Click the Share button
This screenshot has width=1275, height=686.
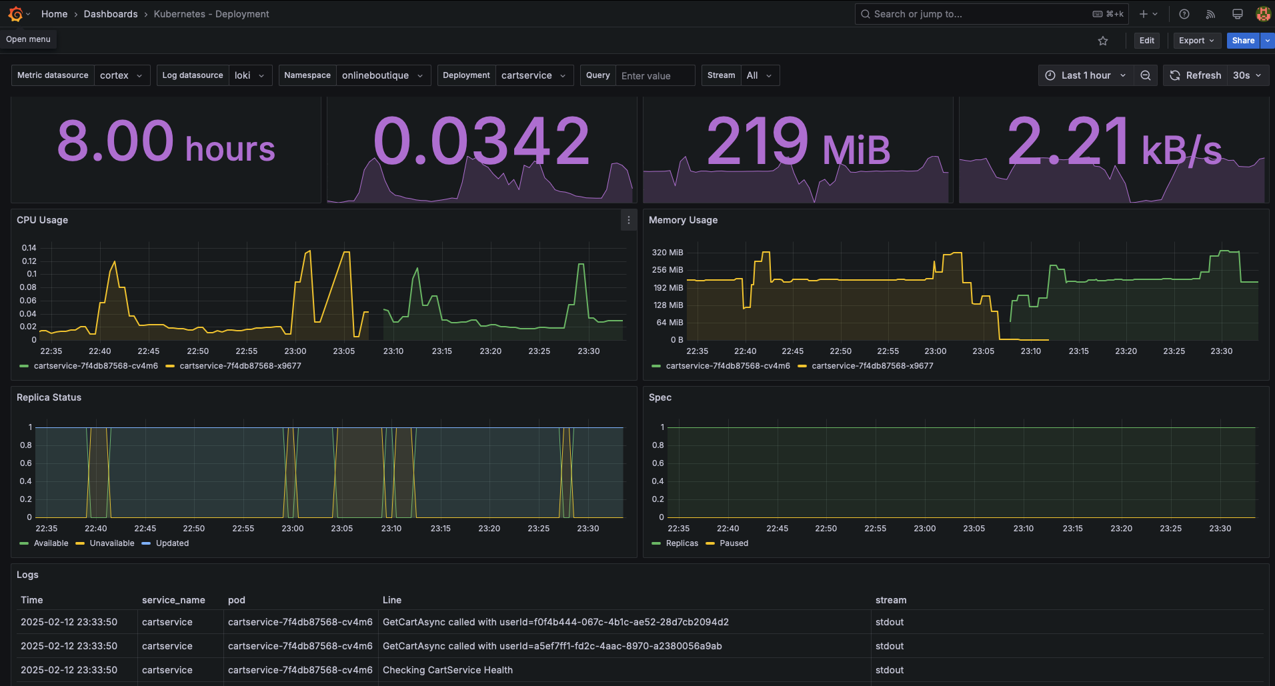(x=1243, y=41)
